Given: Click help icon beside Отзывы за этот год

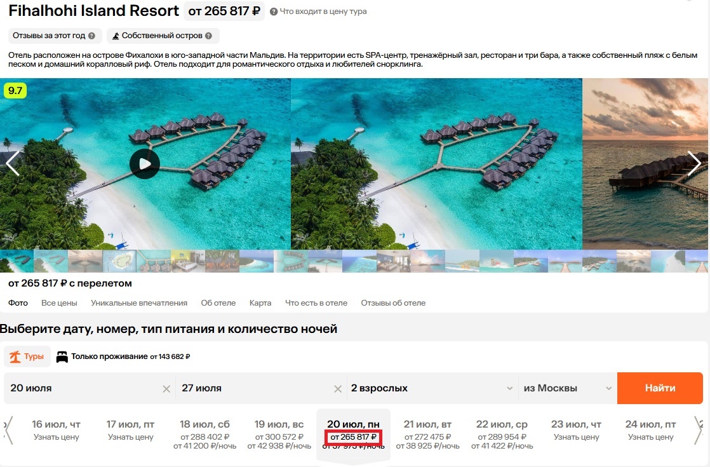Looking at the screenshot, I should pos(91,36).
